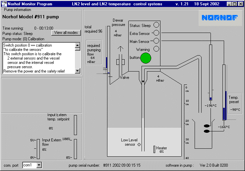The height and width of the screenshot is (171, 245).
Task: Click the green pump button indicator
Action: click(x=146, y=58)
